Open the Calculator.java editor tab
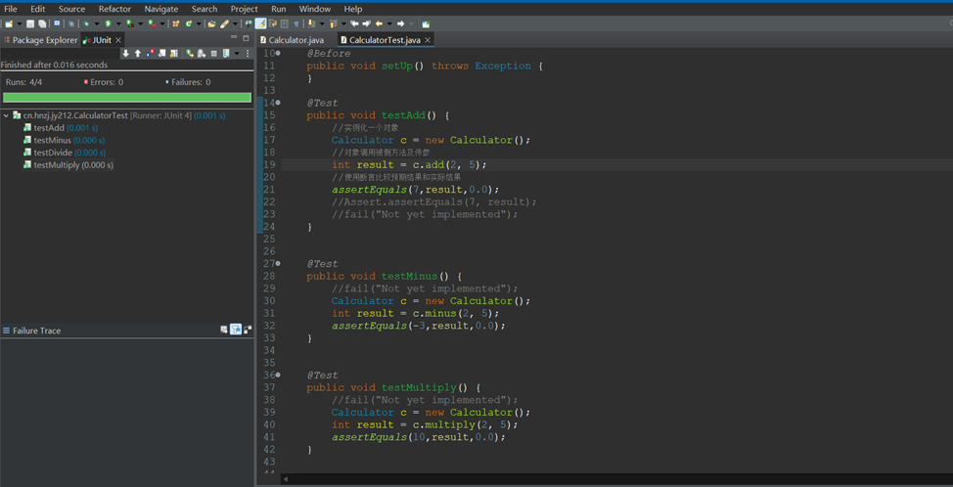Viewport: 953px width, 487px height. 295,40
